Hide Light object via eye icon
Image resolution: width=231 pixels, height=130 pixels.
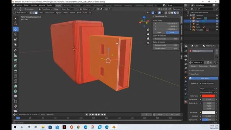(x=217, y=24)
